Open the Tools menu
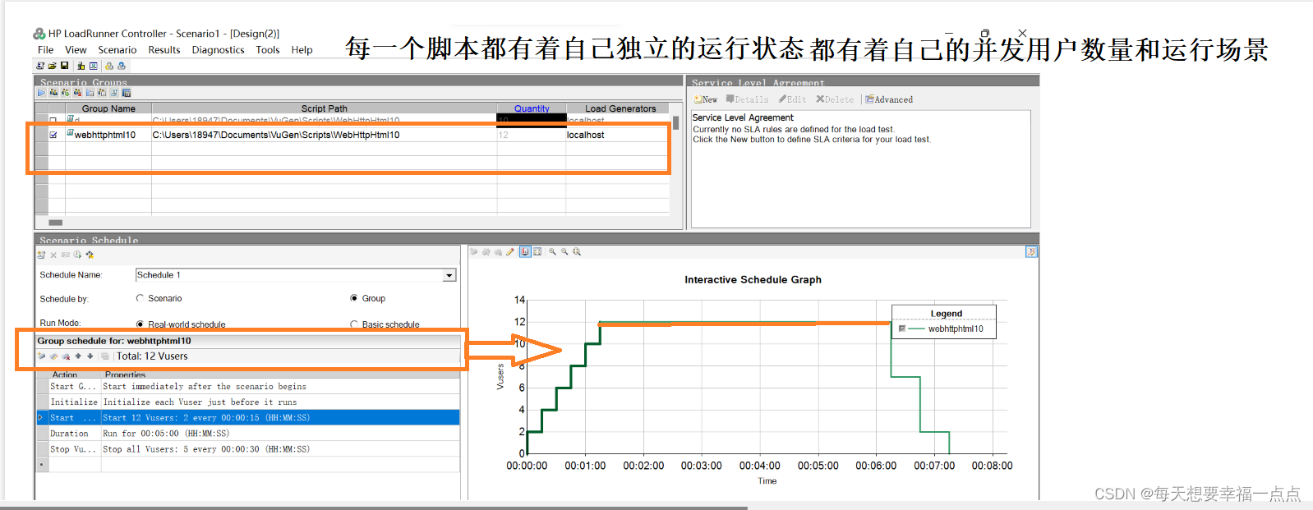1313x510 pixels. (x=268, y=50)
